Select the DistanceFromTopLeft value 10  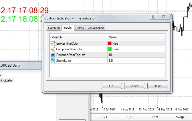110,55
